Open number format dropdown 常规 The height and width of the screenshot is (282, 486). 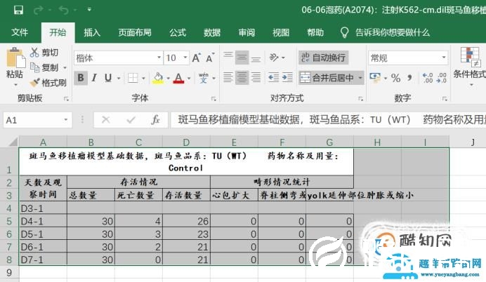[444, 58]
